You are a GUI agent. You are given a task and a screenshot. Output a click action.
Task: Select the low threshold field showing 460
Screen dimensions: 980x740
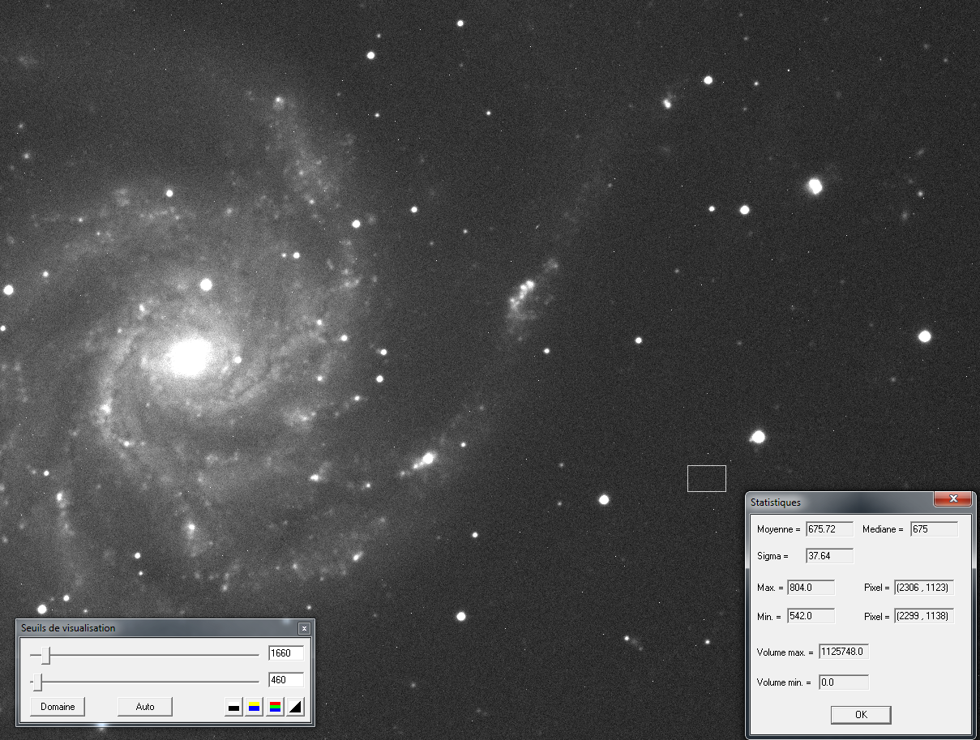coord(285,680)
